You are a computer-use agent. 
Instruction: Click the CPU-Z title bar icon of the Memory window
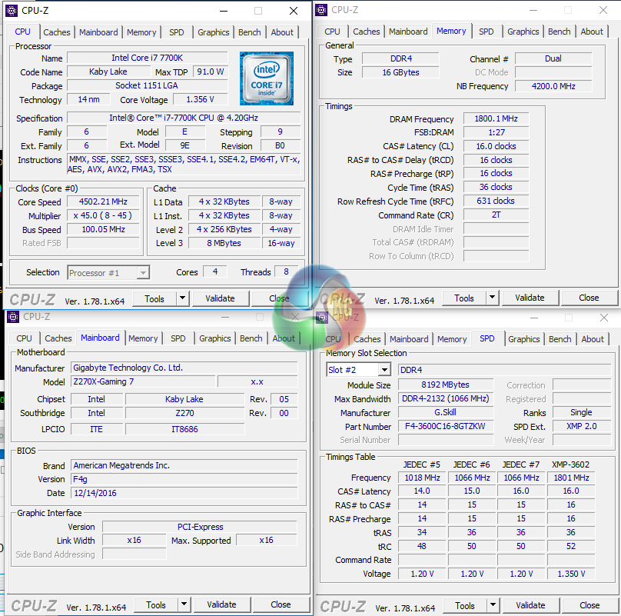[322, 10]
